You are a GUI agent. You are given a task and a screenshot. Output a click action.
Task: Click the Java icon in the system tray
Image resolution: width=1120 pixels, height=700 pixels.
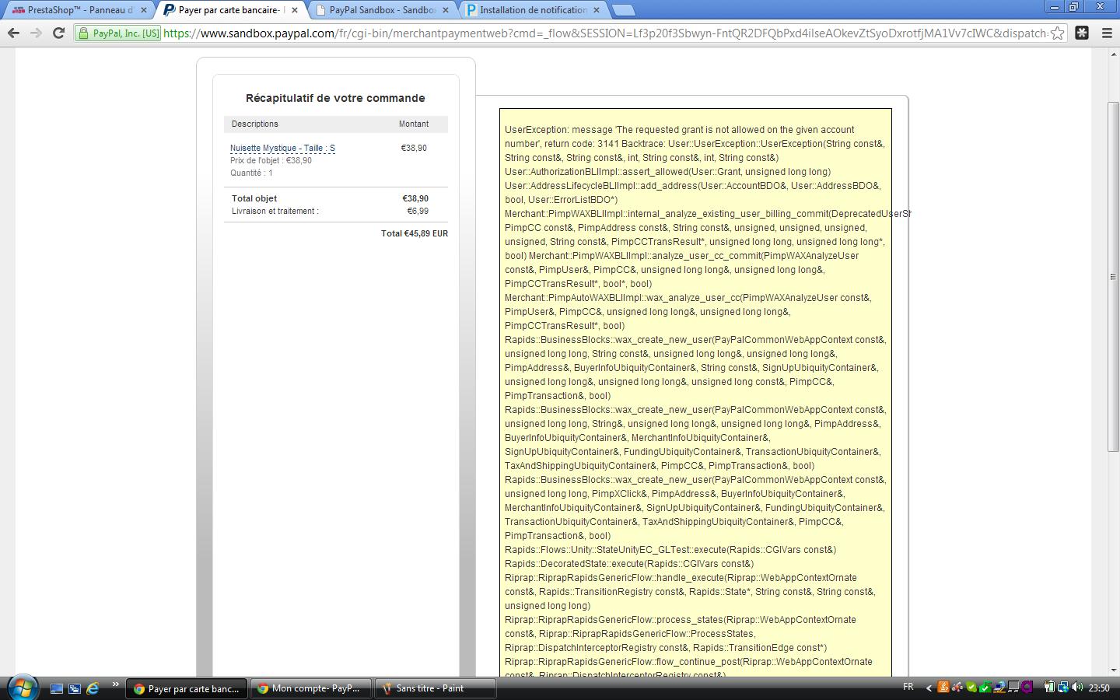[943, 688]
